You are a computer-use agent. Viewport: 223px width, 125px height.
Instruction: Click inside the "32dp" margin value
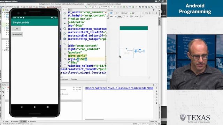click(x=83, y=59)
